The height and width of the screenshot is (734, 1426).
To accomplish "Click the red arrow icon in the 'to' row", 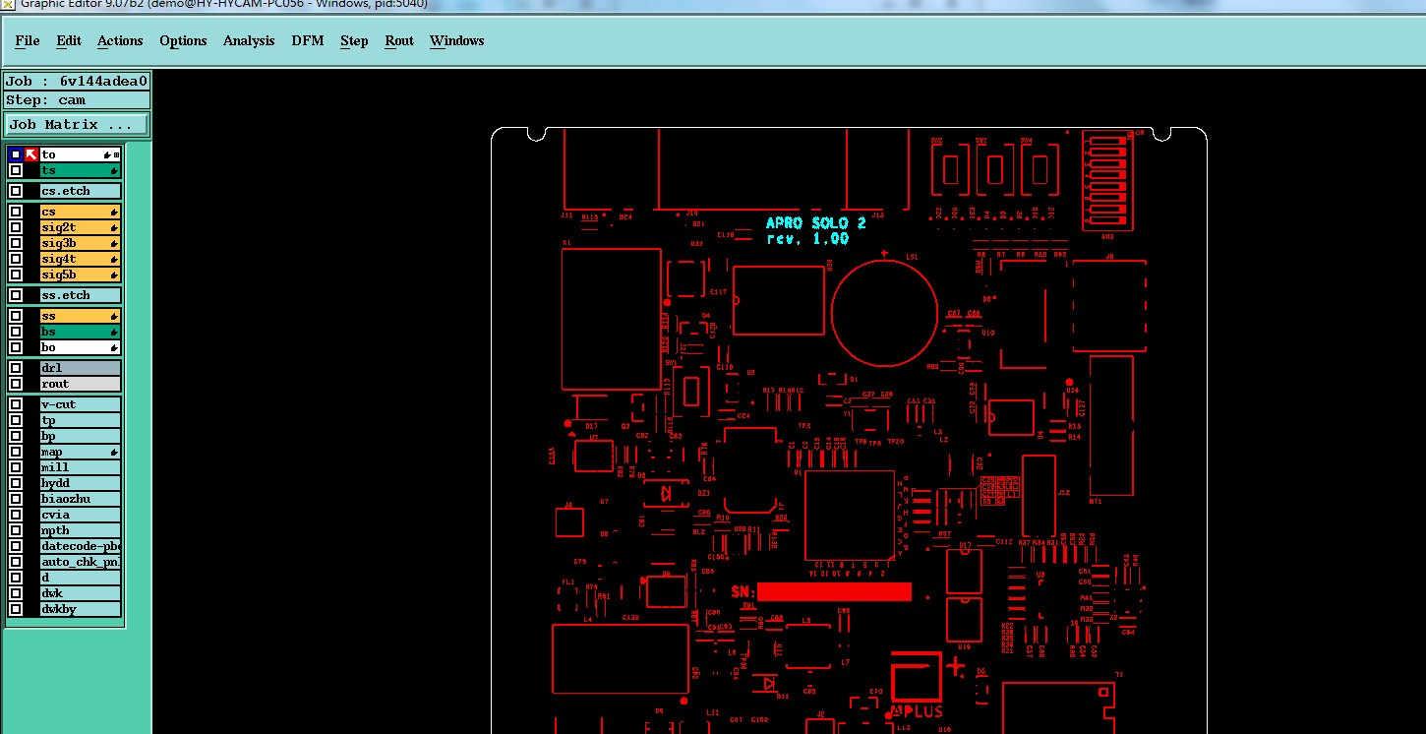I will pos(30,154).
